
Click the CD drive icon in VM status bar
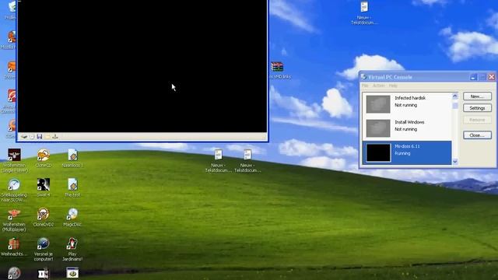(x=32, y=137)
